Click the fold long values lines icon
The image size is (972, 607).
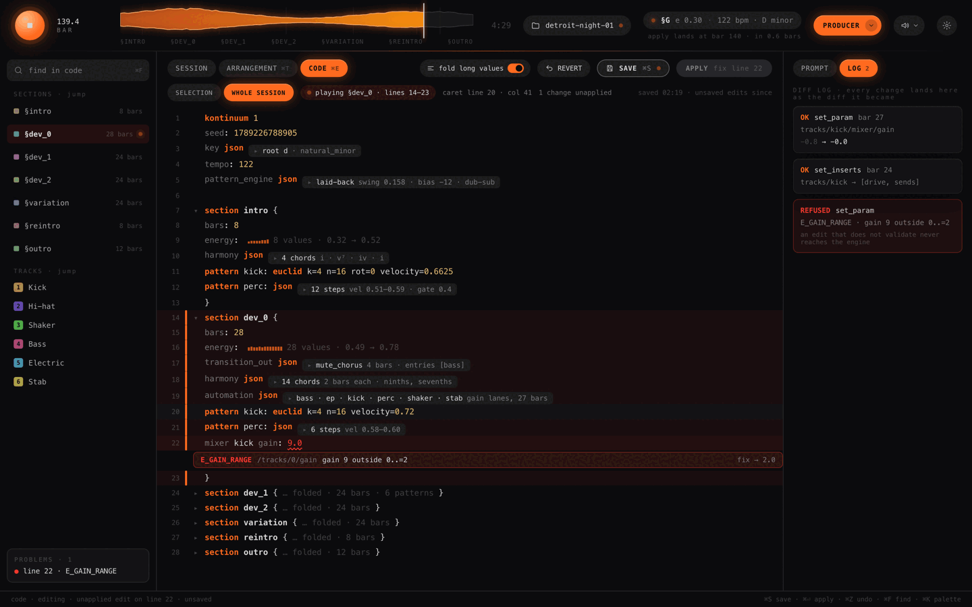coord(431,68)
